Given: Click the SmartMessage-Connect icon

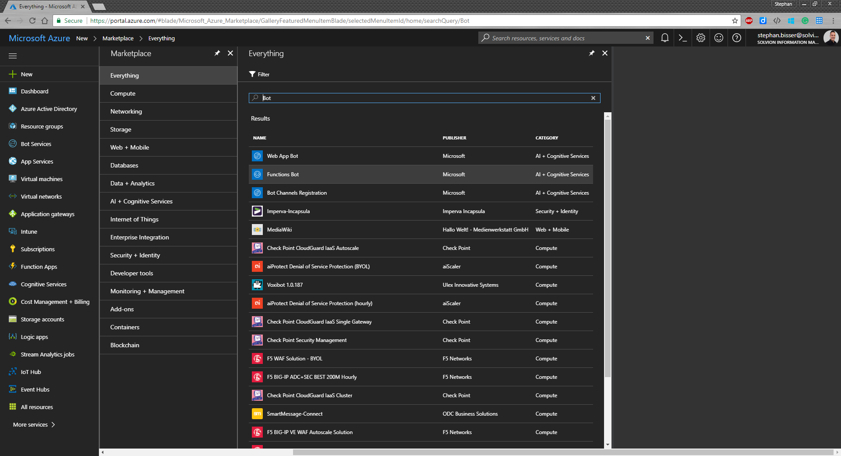Looking at the screenshot, I should (x=257, y=414).
